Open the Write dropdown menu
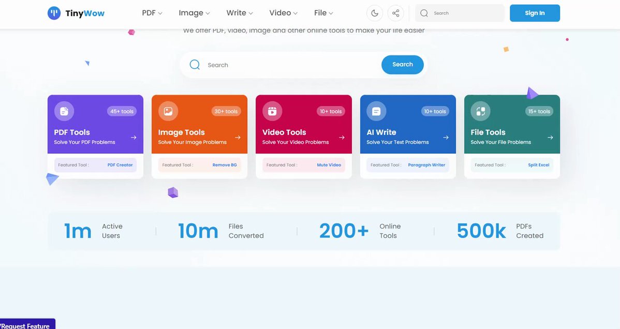This screenshot has height=329, width=620. (240, 13)
